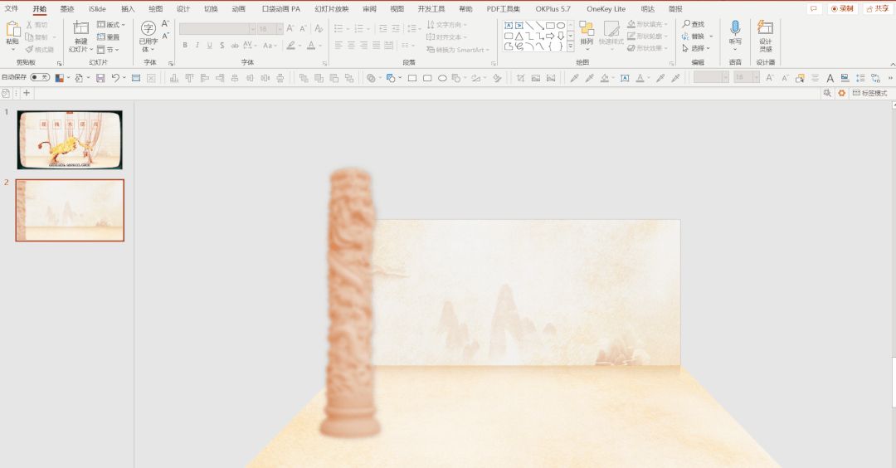
Task: Open the Used Fonts (已用字体) dropdown
Action: click(148, 37)
